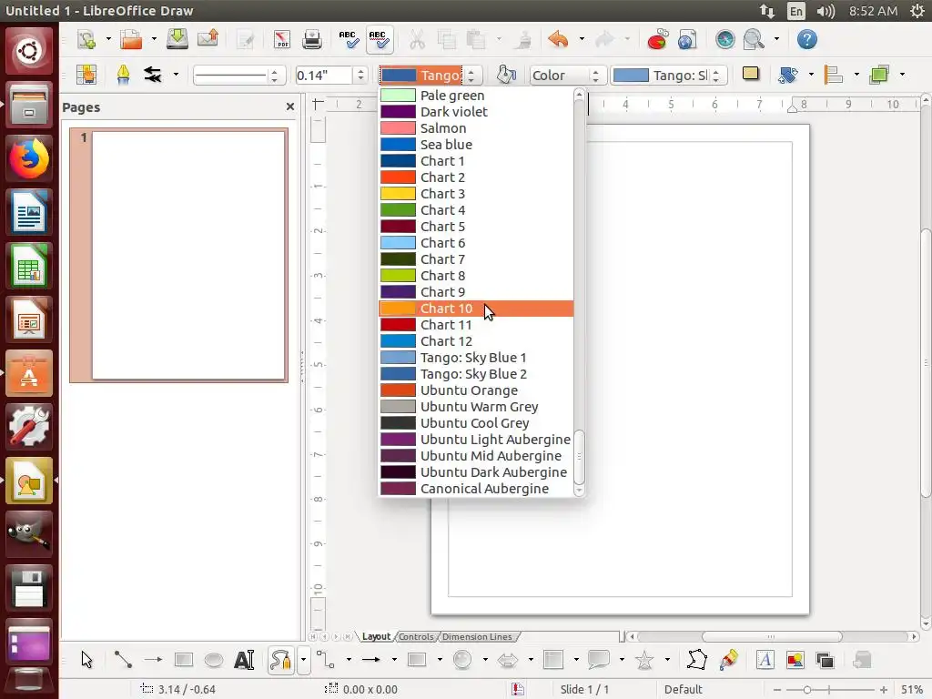The image size is (932, 699).
Task: Pick Ubuntu Orange color
Action: tap(476, 390)
